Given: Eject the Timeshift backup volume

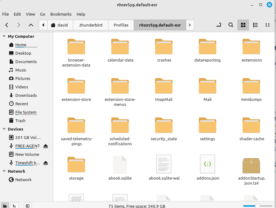Looking at the screenshot, I should (46, 163).
